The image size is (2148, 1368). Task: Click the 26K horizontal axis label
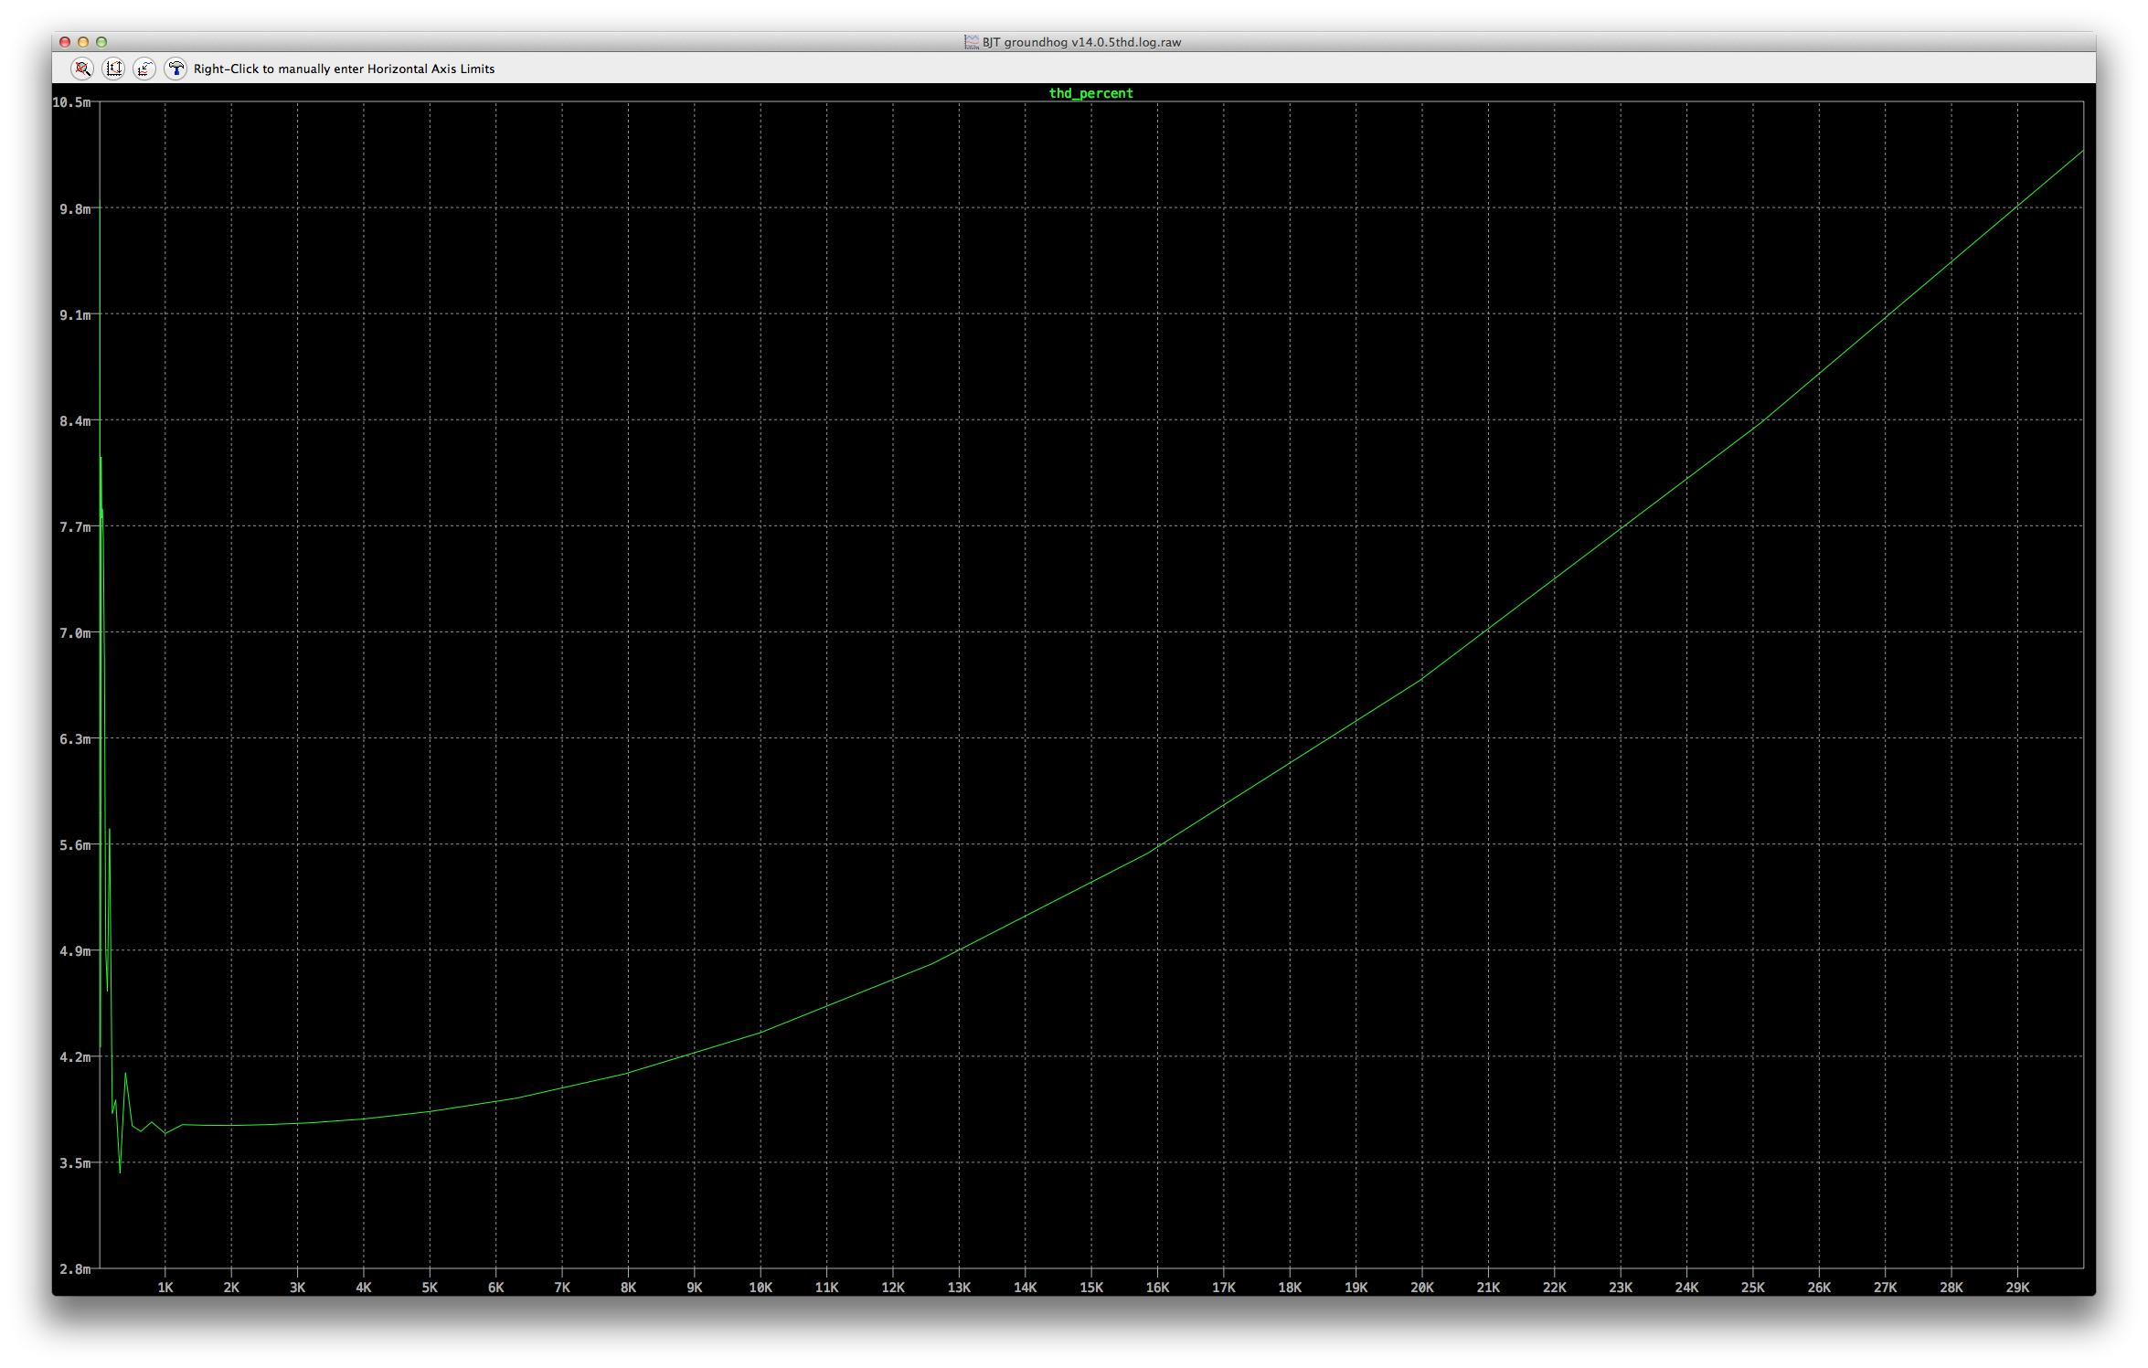pyautogui.click(x=1819, y=1288)
